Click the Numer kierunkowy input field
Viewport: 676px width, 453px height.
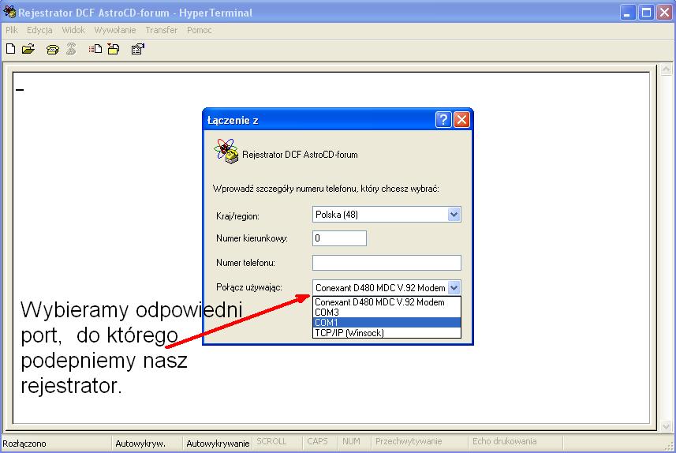click(340, 238)
